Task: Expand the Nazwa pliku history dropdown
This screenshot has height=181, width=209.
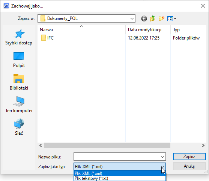Action: tap(162, 157)
